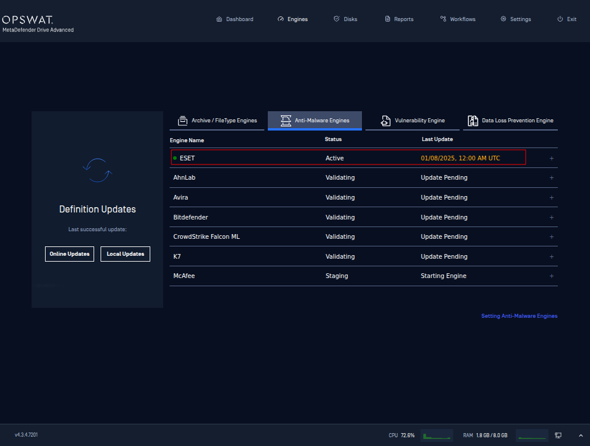The width and height of the screenshot is (590, 446).
Task: Click the 01/08/2025, 12:00 AM UTC date
Action: click(x=461, y=158)
